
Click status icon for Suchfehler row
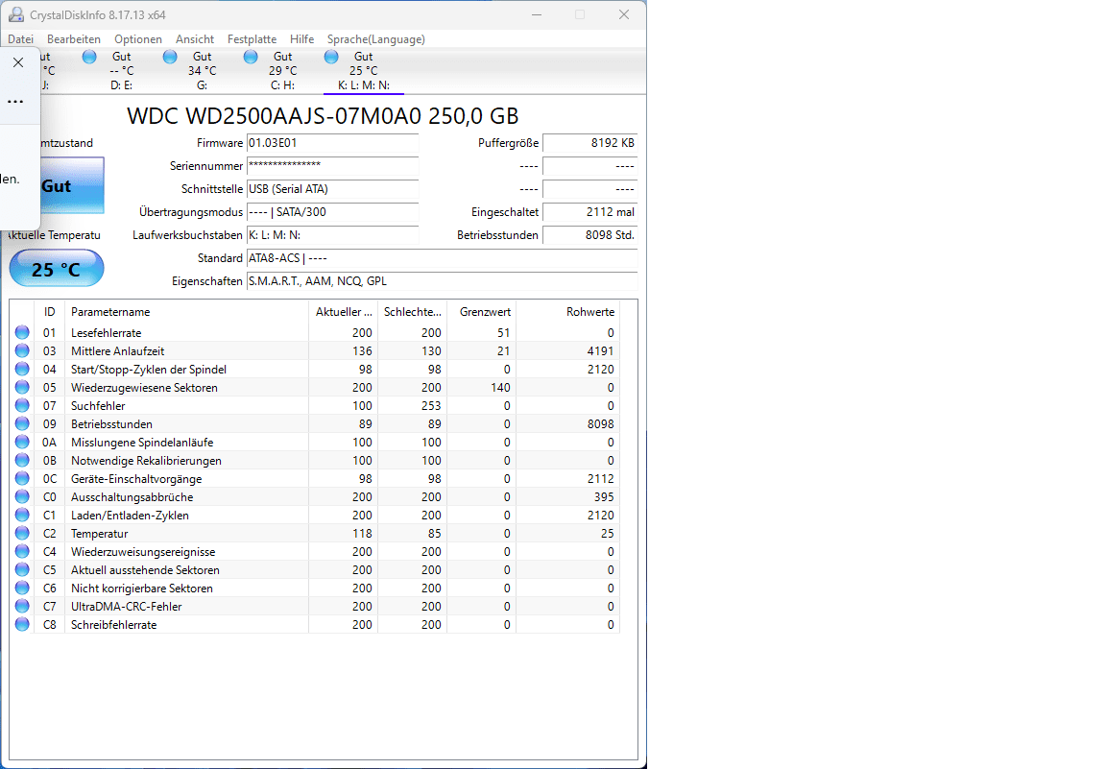click(23, 406)
